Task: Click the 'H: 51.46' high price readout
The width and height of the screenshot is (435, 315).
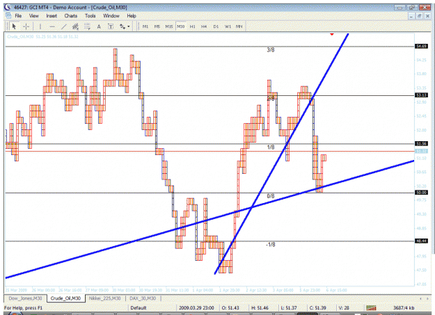Action: (x=260, y=308)
